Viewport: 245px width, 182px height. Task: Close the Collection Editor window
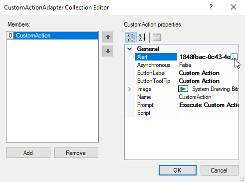click(234, 7)
